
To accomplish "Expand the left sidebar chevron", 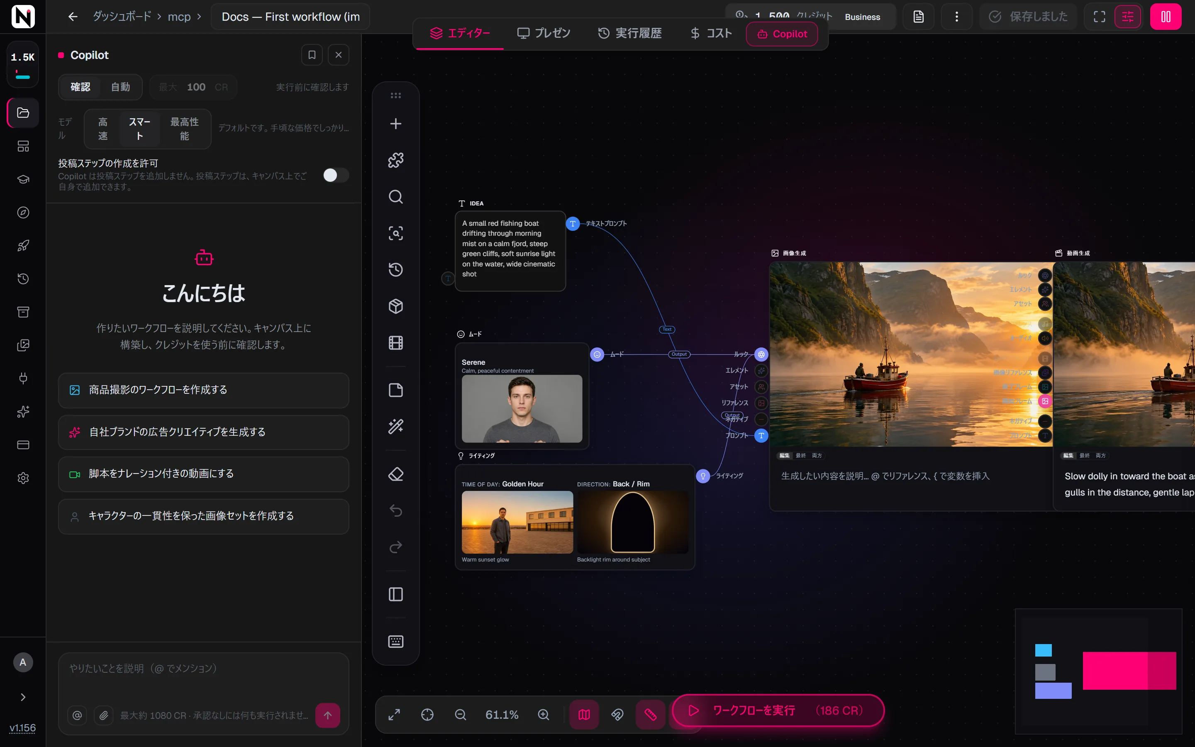I will point(23,697).
